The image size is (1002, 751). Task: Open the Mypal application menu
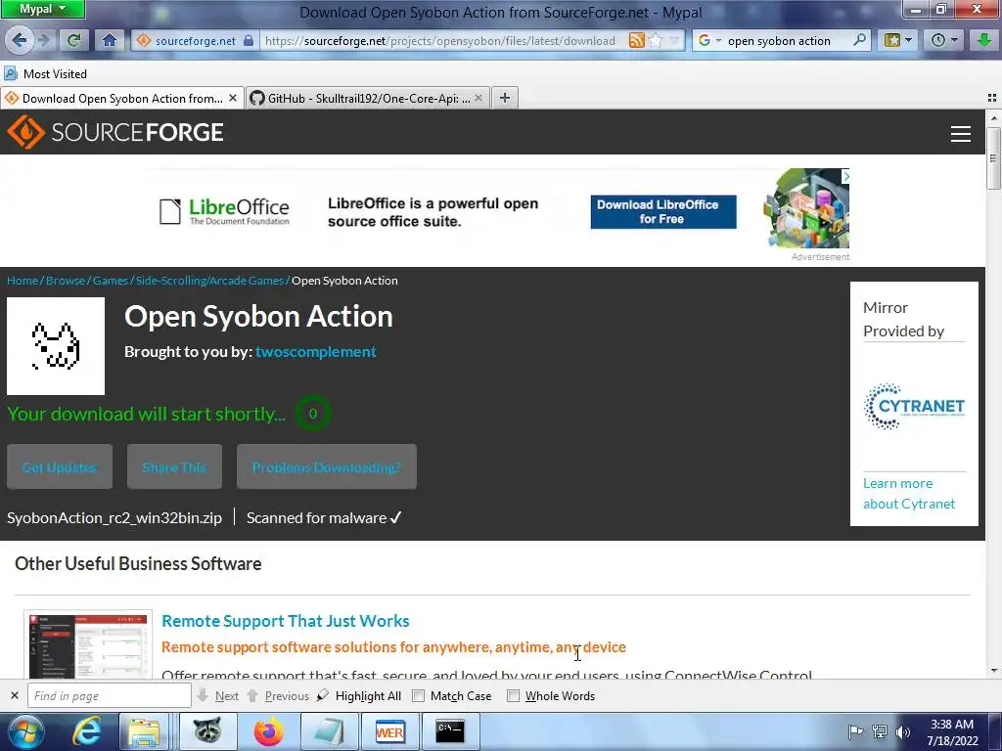point(42,9)
